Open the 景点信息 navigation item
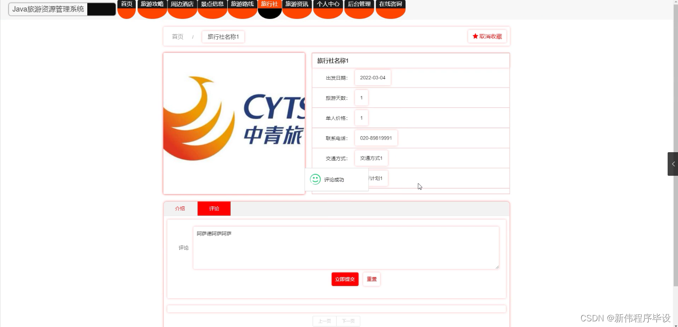Viewport: 678px width, 327px height. point(212,4)
